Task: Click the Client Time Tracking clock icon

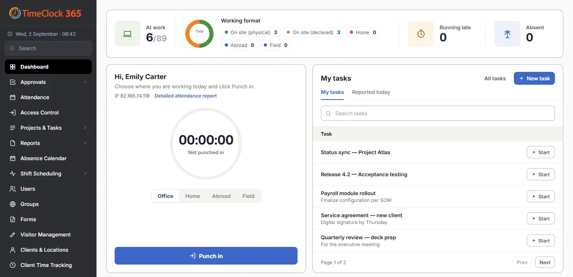Action: 12,265
